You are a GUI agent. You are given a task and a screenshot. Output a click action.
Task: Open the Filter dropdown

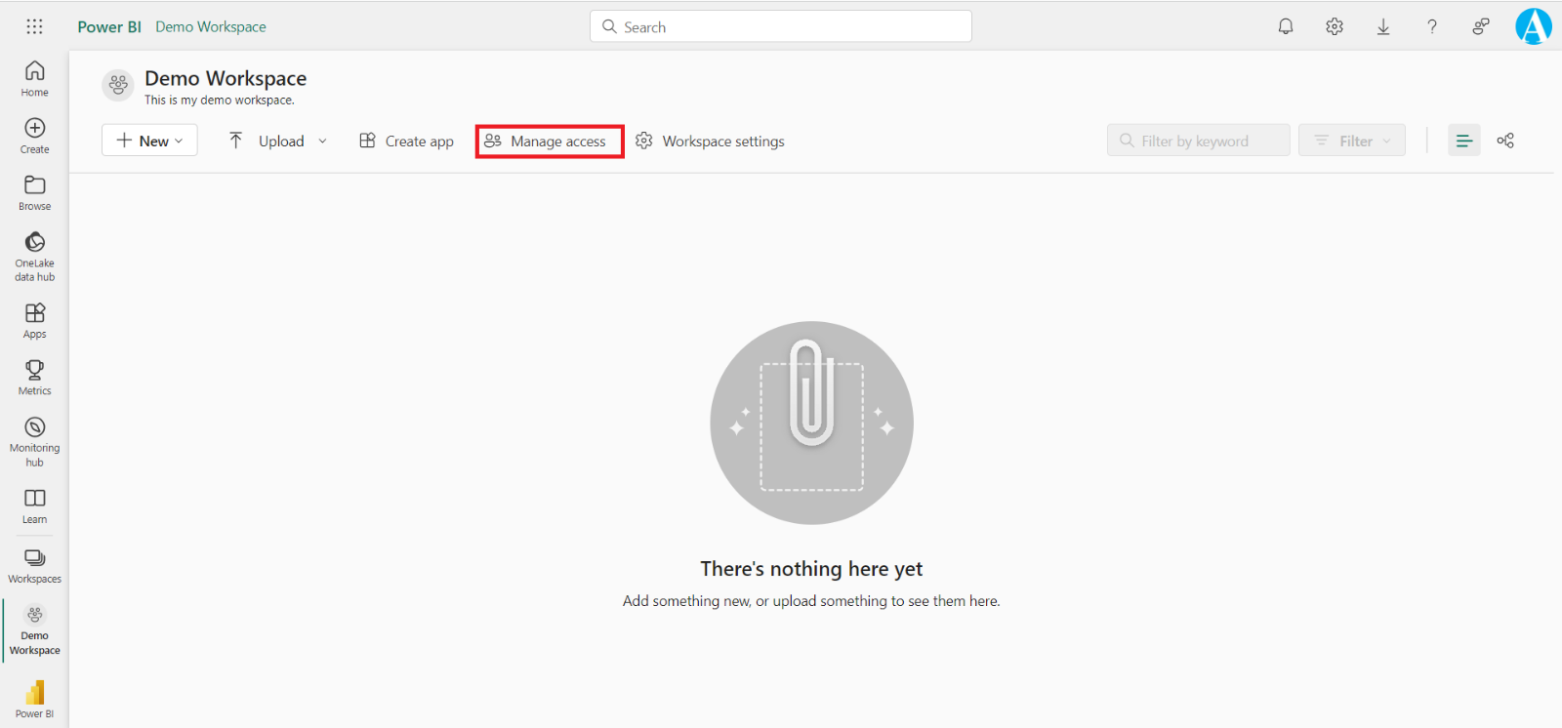point(1352,141)
